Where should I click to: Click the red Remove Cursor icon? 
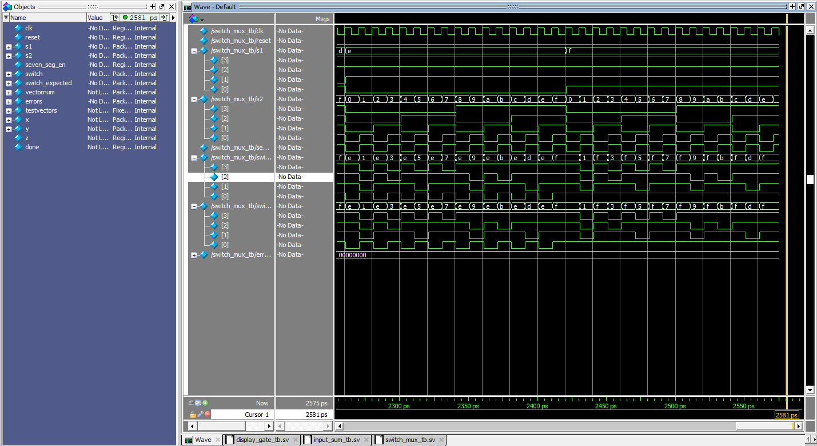pos(207,414)
